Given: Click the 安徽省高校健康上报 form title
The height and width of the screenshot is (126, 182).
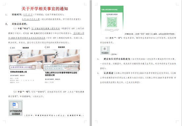Looking at the screenshot, I should (x=18, y=72).
